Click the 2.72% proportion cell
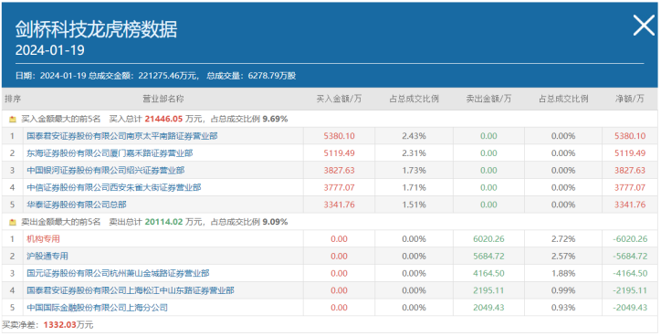The height and width of the screenshot is (336, 661). (x=563, y=239)
